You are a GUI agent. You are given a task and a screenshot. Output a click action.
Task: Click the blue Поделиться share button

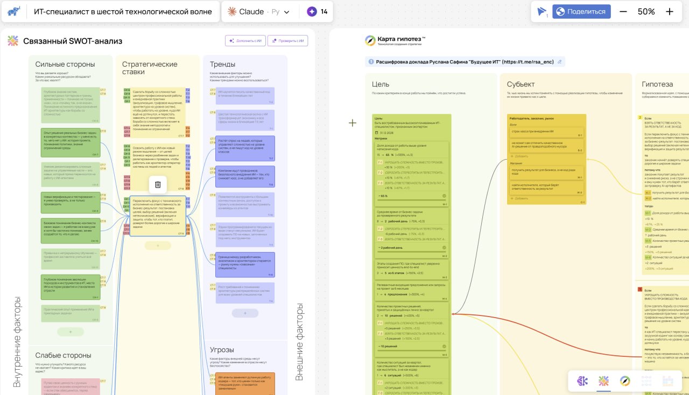(x=581, y=12)
